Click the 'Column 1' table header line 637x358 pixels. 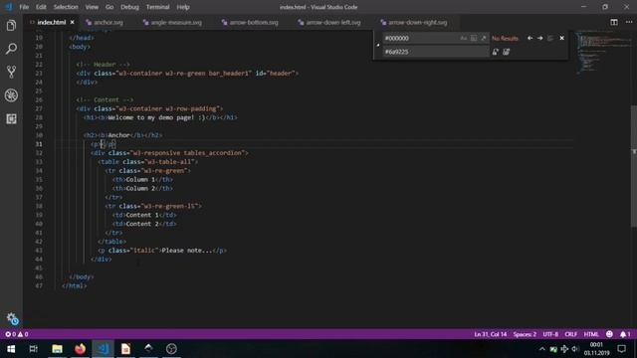pyautogui.click(x=142, y=179)
